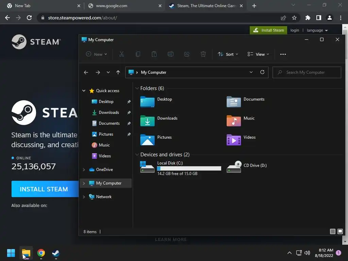Open the View dropdown
The image size is (348, 261).
258,54
